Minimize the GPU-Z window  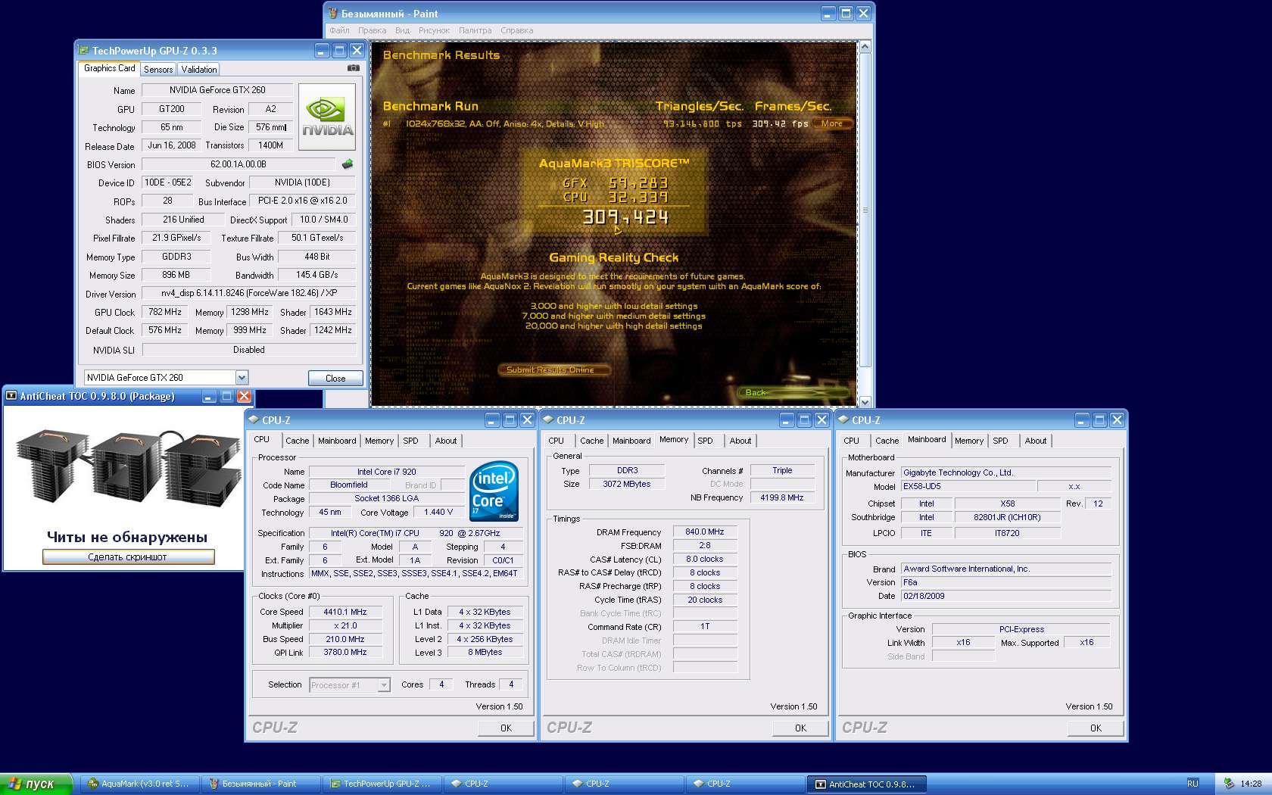322,51
